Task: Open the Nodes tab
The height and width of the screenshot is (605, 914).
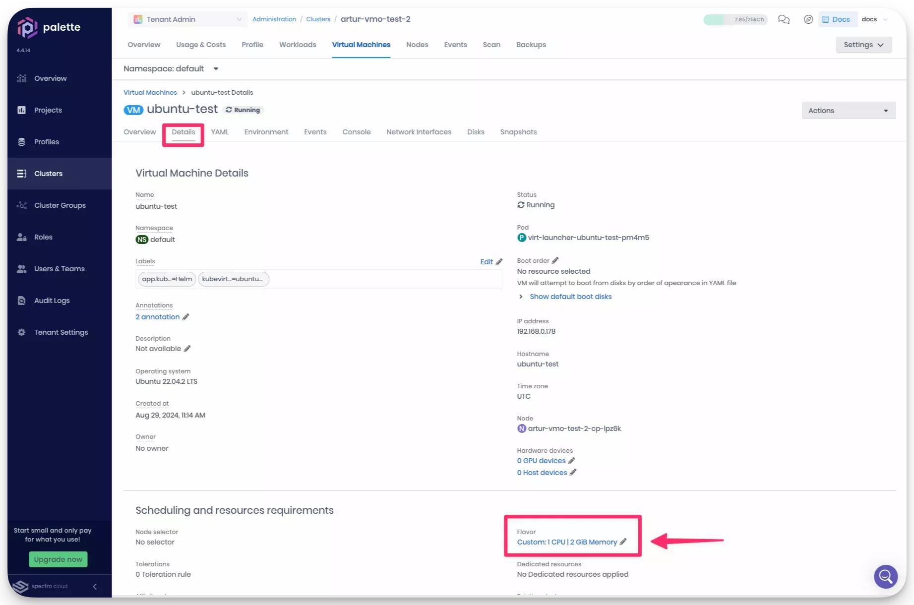Action: [417, 45]
